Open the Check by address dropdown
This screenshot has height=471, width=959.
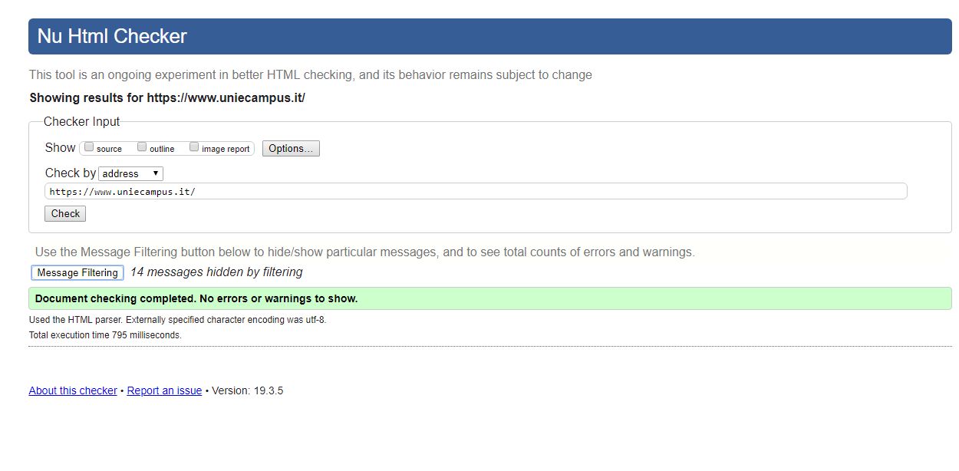(131, 174)
